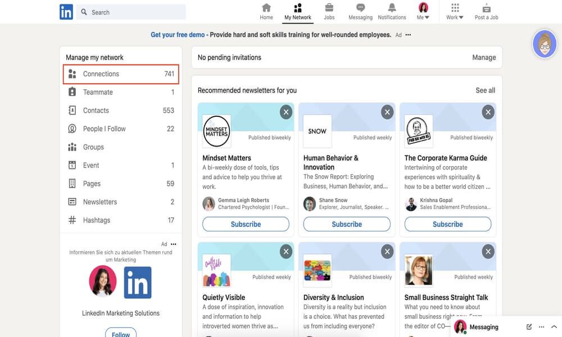Open Connections in Manage my network
The height and width of the screenshot is (337, 562).
click(121, 74)
